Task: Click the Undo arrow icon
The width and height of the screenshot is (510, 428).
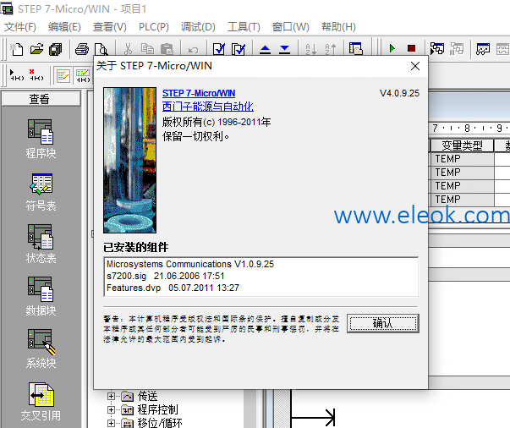Action: [x=193, y=49]
